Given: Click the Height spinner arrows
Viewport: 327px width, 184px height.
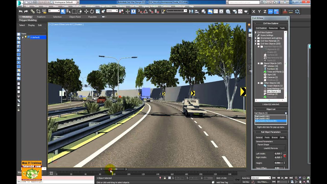Looking at the screenshot, I should (284, 163).
